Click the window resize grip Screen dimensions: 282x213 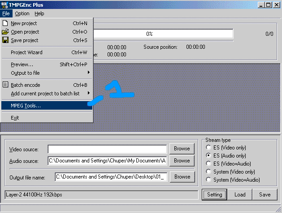click(278, 209)
